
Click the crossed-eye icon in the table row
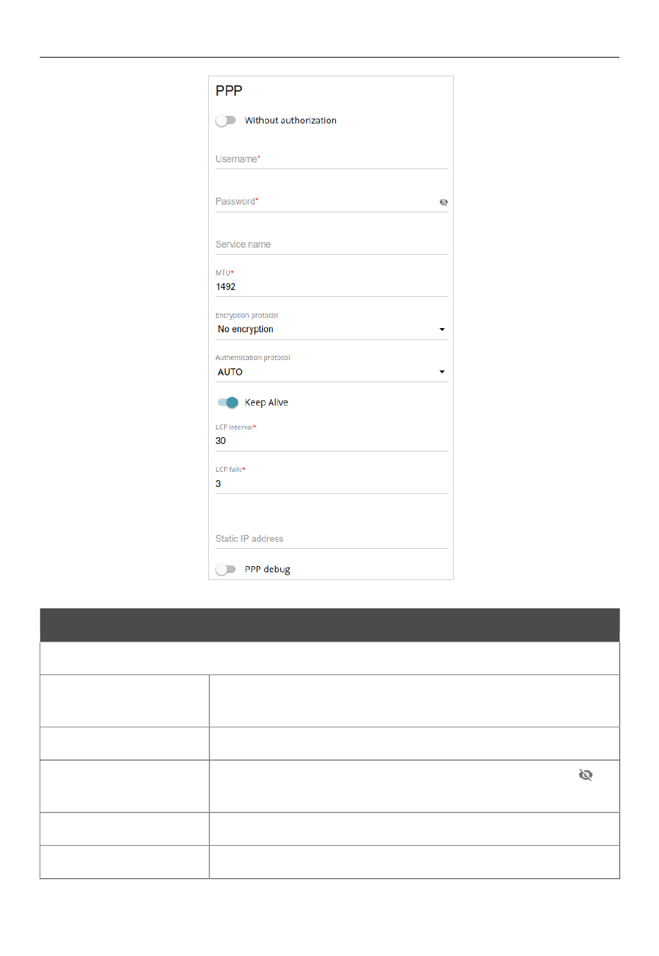tap(585, 775)
